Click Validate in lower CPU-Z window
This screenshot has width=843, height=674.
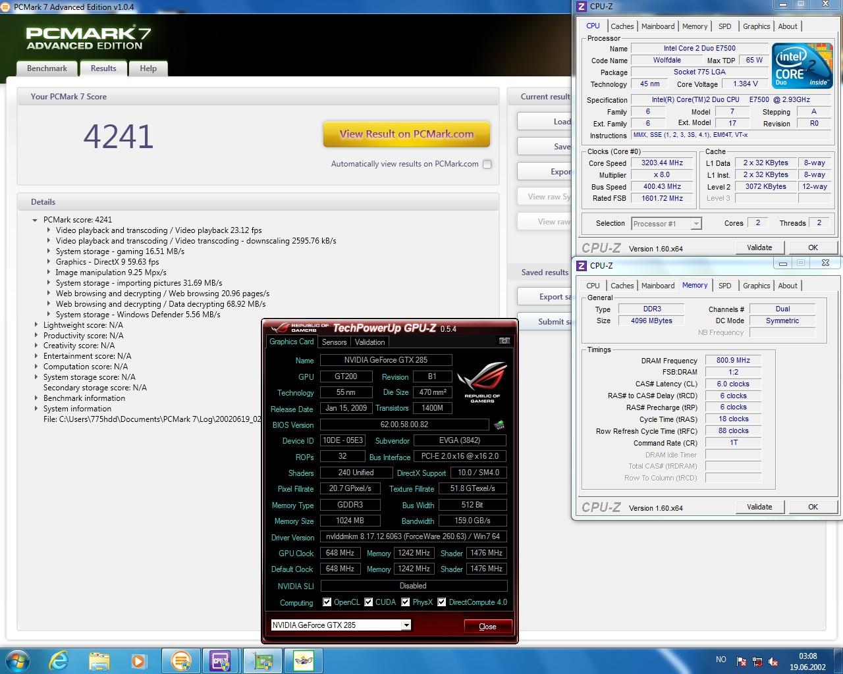pyautogui.click(x=759, y=507)
